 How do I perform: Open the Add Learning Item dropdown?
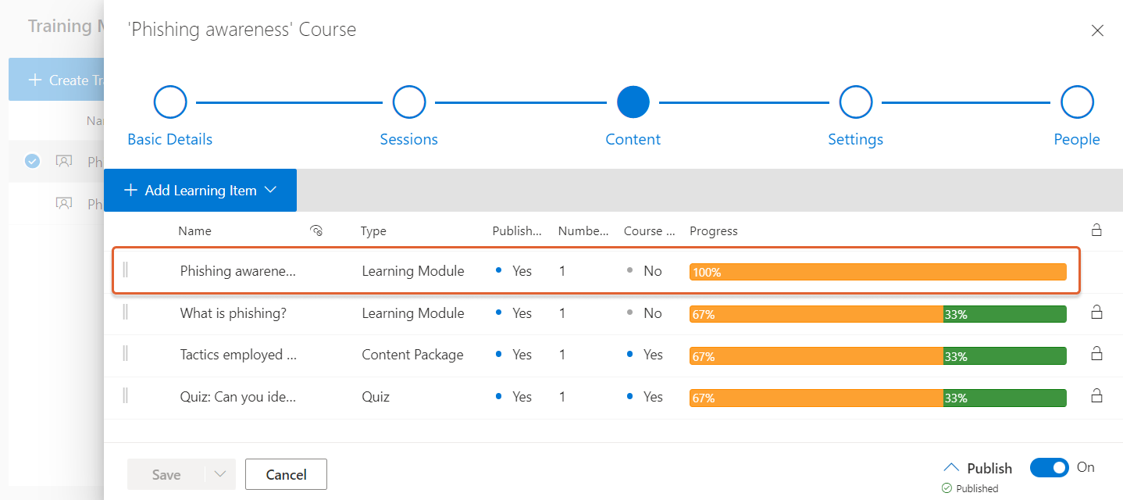201,191
